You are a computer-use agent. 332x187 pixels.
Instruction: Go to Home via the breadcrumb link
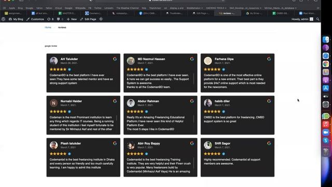pos(48,28)
